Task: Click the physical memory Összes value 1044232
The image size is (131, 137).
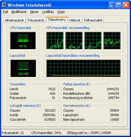Action: coord(113,89)
